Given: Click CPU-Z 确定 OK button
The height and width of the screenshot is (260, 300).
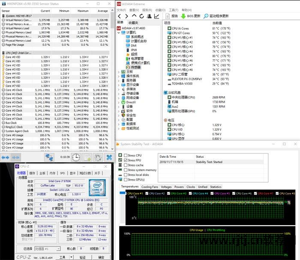Looking at the screenshot, I should tap(101, 257).
